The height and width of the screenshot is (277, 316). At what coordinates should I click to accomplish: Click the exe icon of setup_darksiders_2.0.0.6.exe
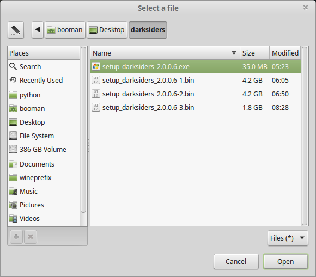96,66
